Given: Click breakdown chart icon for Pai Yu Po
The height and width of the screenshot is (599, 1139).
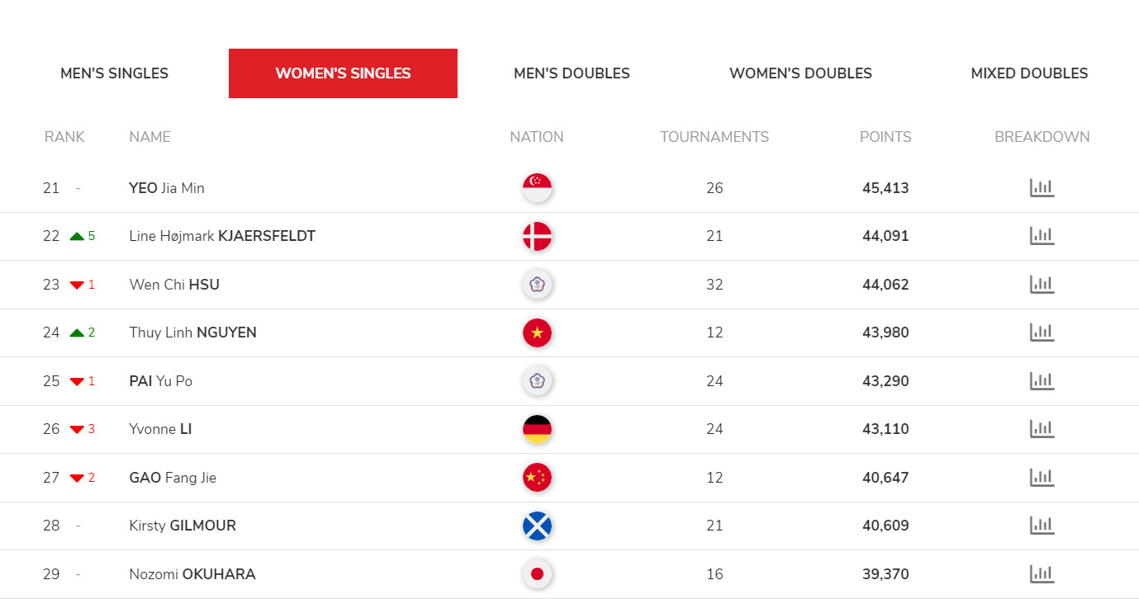Looking at the screenshot, I should point(1042,381).
